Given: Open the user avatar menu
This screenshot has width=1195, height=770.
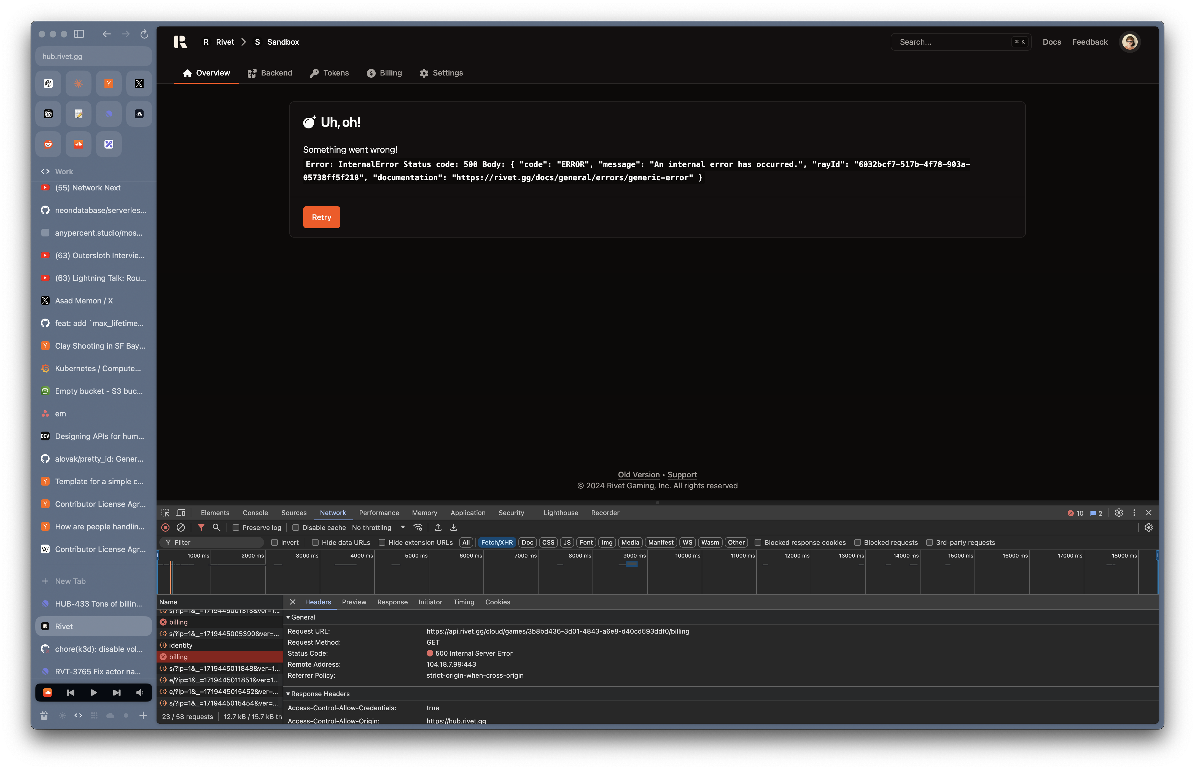Looking at the screenshot, I should (1129, 42).
